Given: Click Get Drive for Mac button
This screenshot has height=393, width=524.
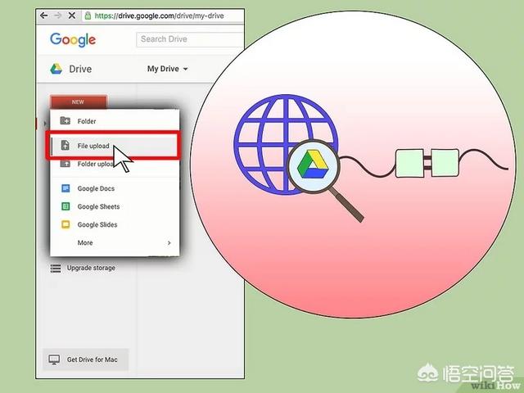Looking at the screenshot, I should tap(85, 359).
